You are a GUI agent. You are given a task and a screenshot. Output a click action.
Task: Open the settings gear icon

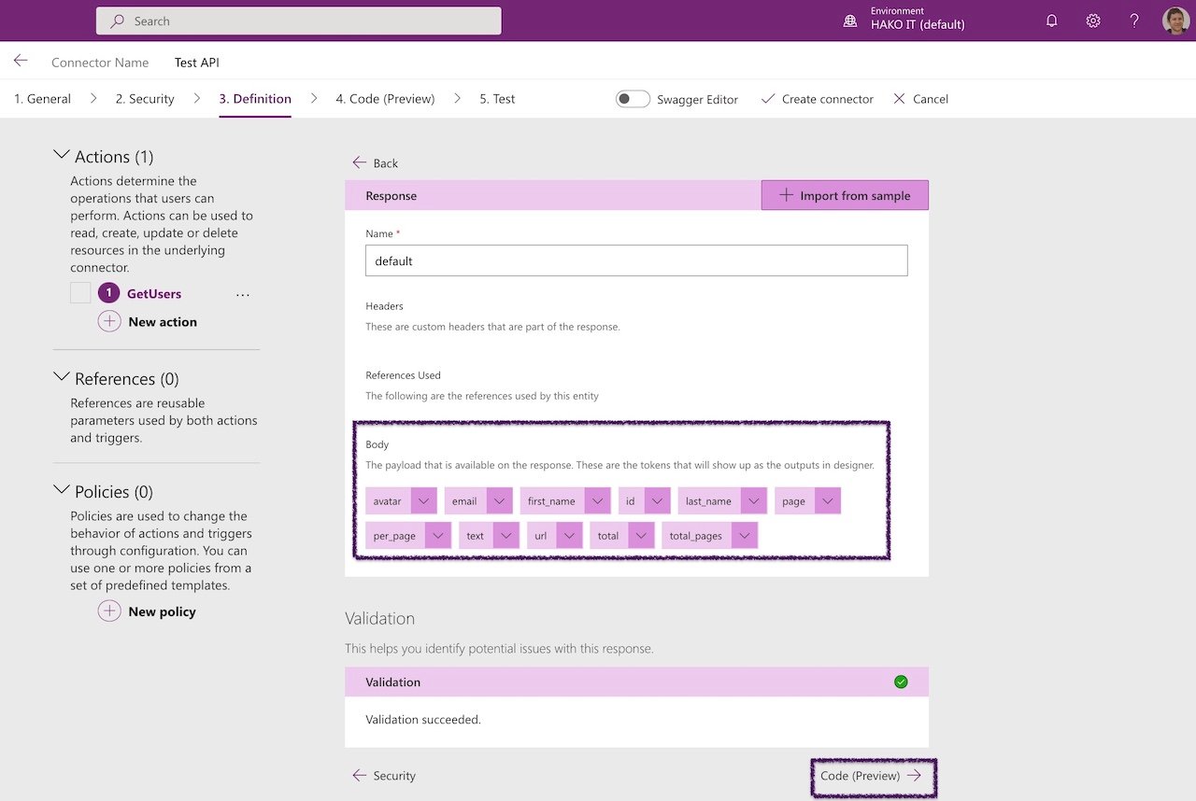(x=1093, y=21)
